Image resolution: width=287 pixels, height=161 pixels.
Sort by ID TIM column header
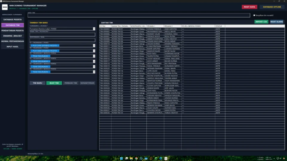click(x=105, y=26)
